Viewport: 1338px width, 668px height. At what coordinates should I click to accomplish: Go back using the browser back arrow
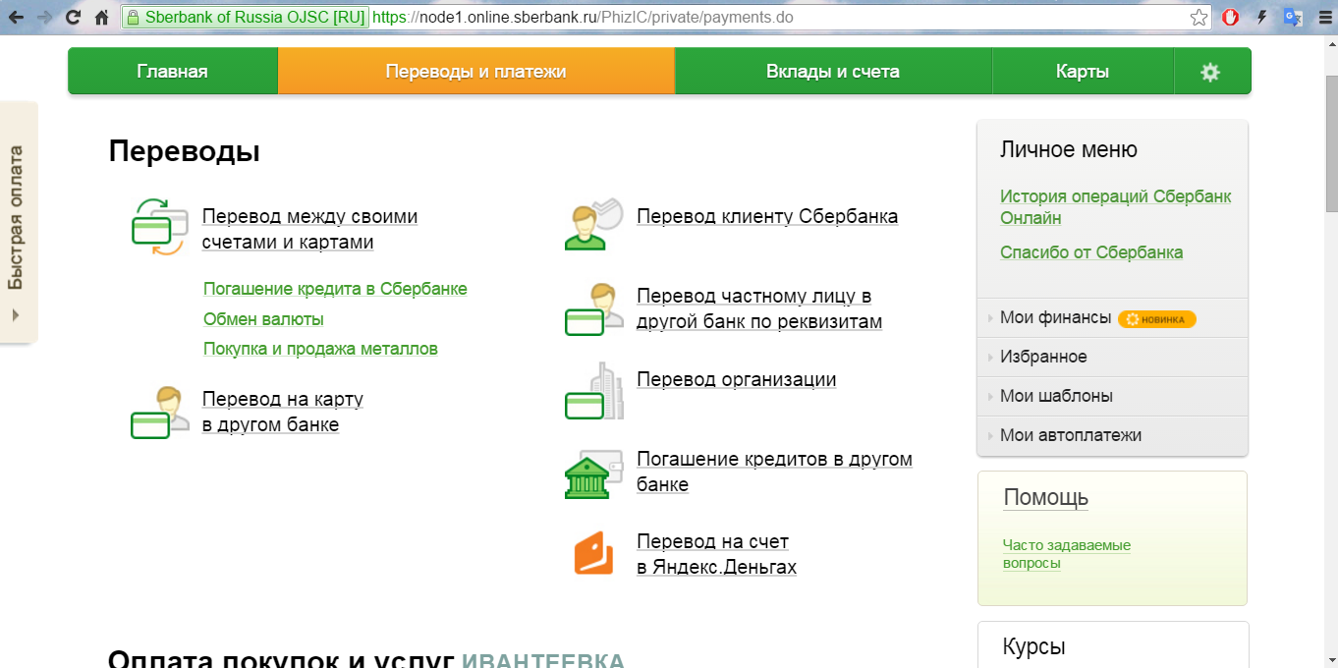16,18
